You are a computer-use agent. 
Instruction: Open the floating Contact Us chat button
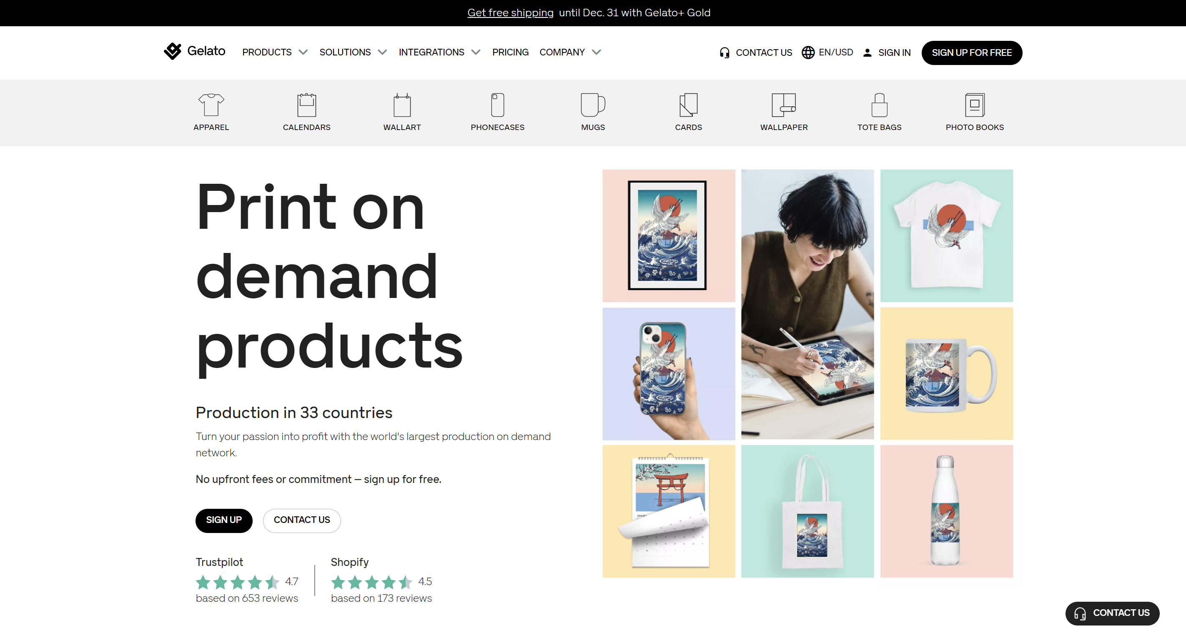click(x=1112, y=613)
